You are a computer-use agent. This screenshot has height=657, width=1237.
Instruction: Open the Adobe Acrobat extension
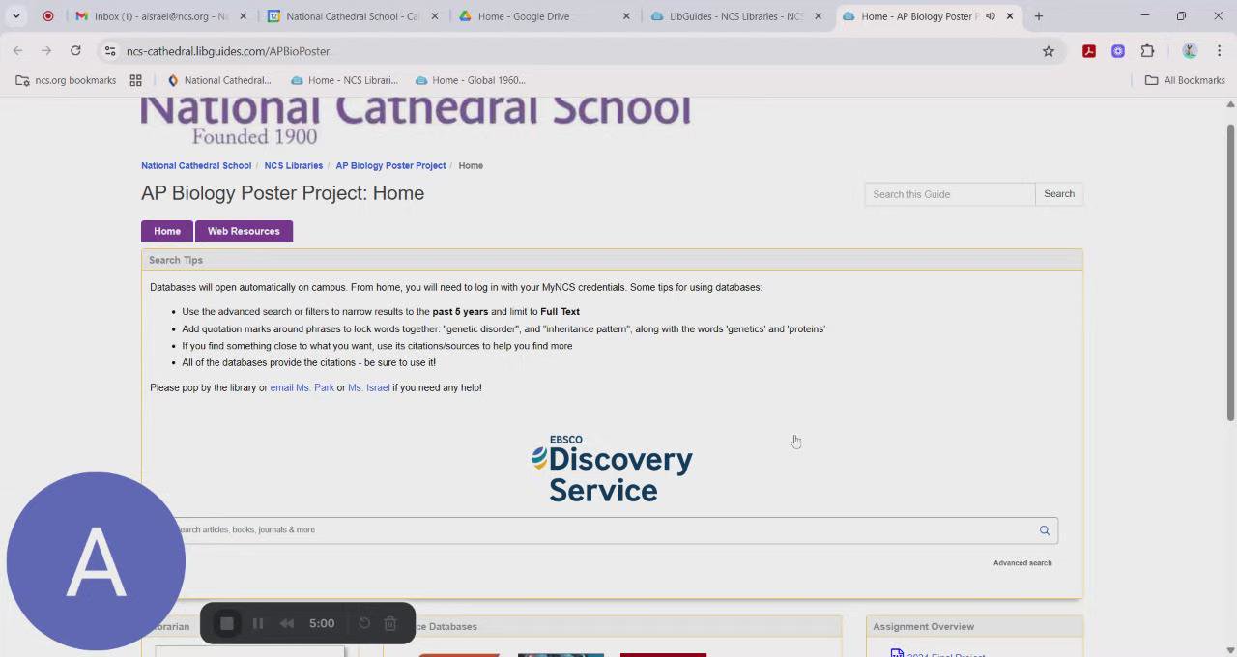coord(1089,51)
